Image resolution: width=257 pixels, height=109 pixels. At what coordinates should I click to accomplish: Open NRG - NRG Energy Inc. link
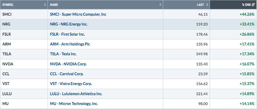point(69,24)
